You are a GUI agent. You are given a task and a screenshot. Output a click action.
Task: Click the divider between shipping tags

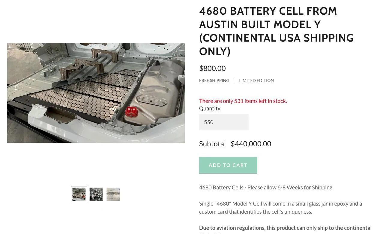[x=234, y=80]
